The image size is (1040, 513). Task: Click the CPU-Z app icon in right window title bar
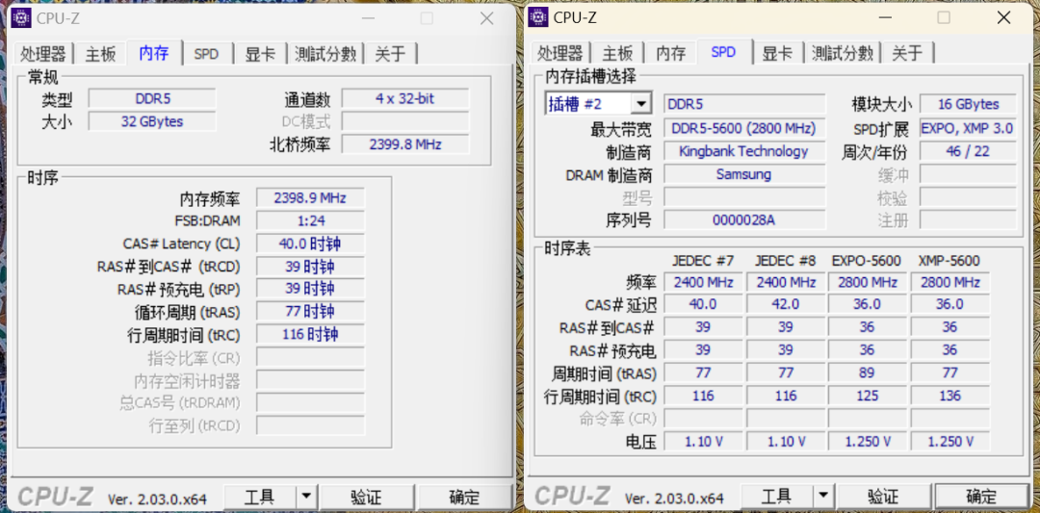pyautogui.click(x=538, y=18)
